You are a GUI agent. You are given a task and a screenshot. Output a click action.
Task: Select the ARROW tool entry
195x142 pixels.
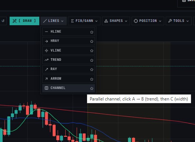(69, 79)
